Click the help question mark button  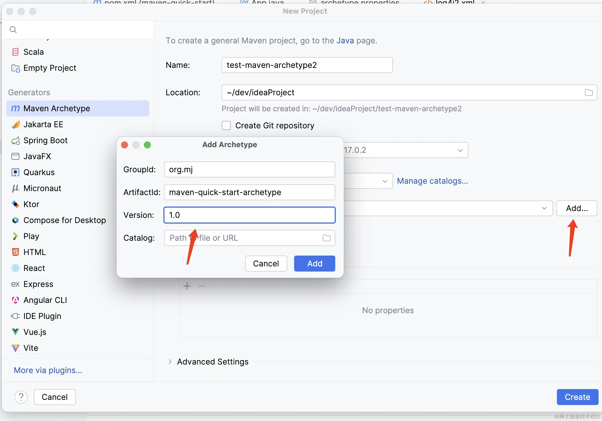click(21, 397)
